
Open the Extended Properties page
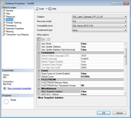click(15, 28)
